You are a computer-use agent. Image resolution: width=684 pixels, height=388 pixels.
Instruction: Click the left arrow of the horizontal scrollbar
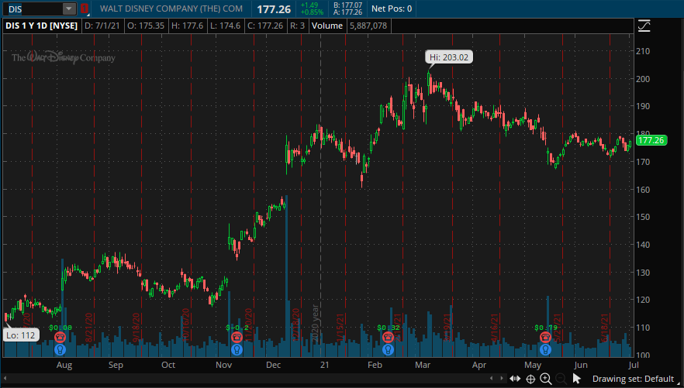(5, 379)
